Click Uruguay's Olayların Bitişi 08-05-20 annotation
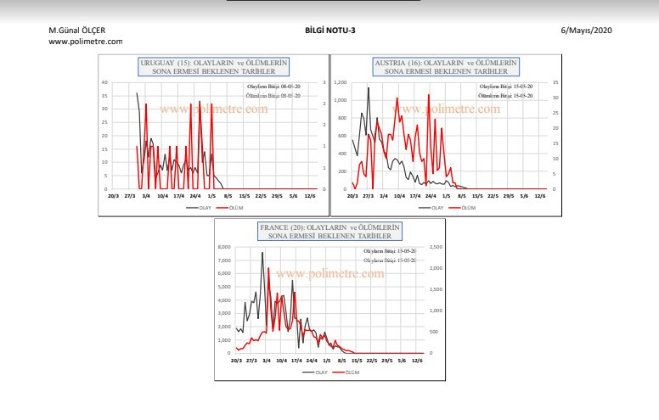Screen dimensions: 659x420 click(x=273, y=87)
